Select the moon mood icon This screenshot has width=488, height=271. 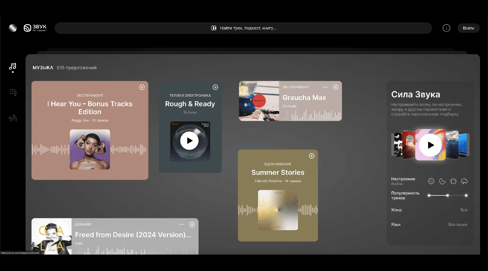442,181
